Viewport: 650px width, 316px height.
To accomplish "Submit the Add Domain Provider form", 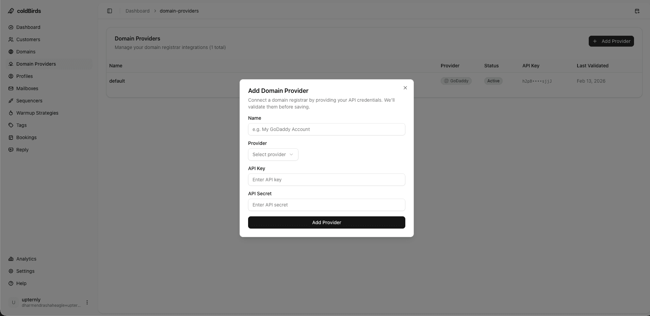I will click(x=326, y=222).
